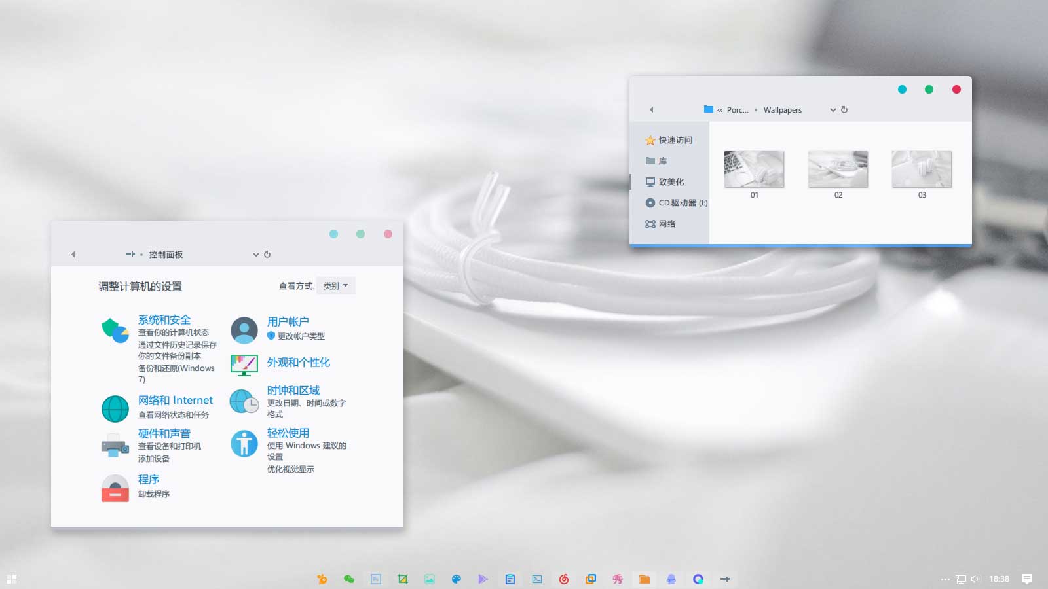Expand Wallpapers address history chevron

833,110
